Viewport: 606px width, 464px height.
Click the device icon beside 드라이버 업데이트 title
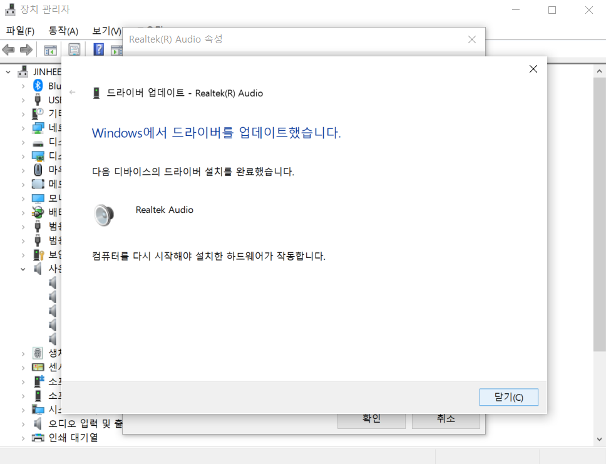96,93
